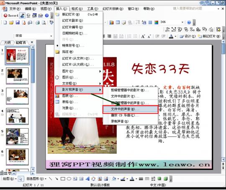Open the 34% zoom dropdown

pyautogui.click(x=182, y=22)
